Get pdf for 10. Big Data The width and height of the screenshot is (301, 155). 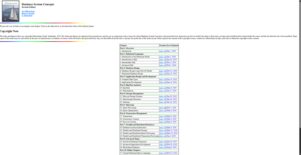coord(165,88)
